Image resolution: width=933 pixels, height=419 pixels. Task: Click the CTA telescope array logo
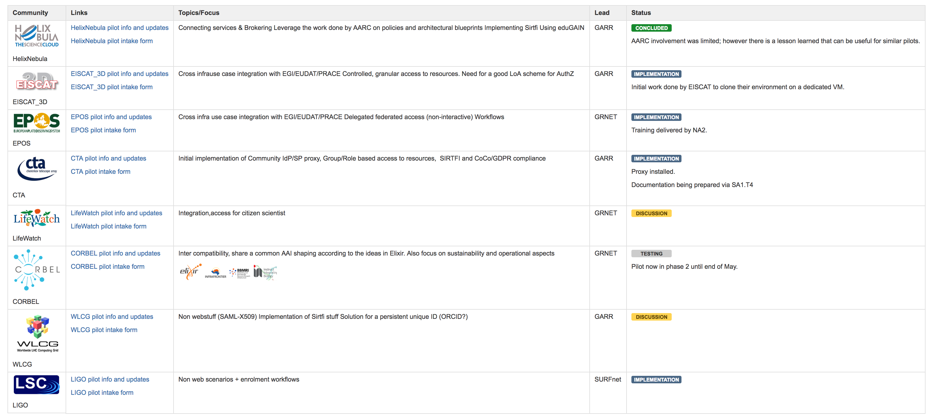click(37, 168)
